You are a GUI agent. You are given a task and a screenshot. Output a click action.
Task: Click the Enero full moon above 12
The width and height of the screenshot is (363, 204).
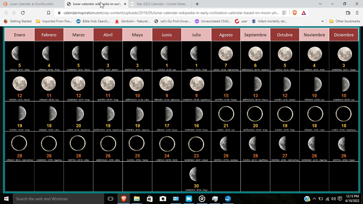tap(20, 84)
